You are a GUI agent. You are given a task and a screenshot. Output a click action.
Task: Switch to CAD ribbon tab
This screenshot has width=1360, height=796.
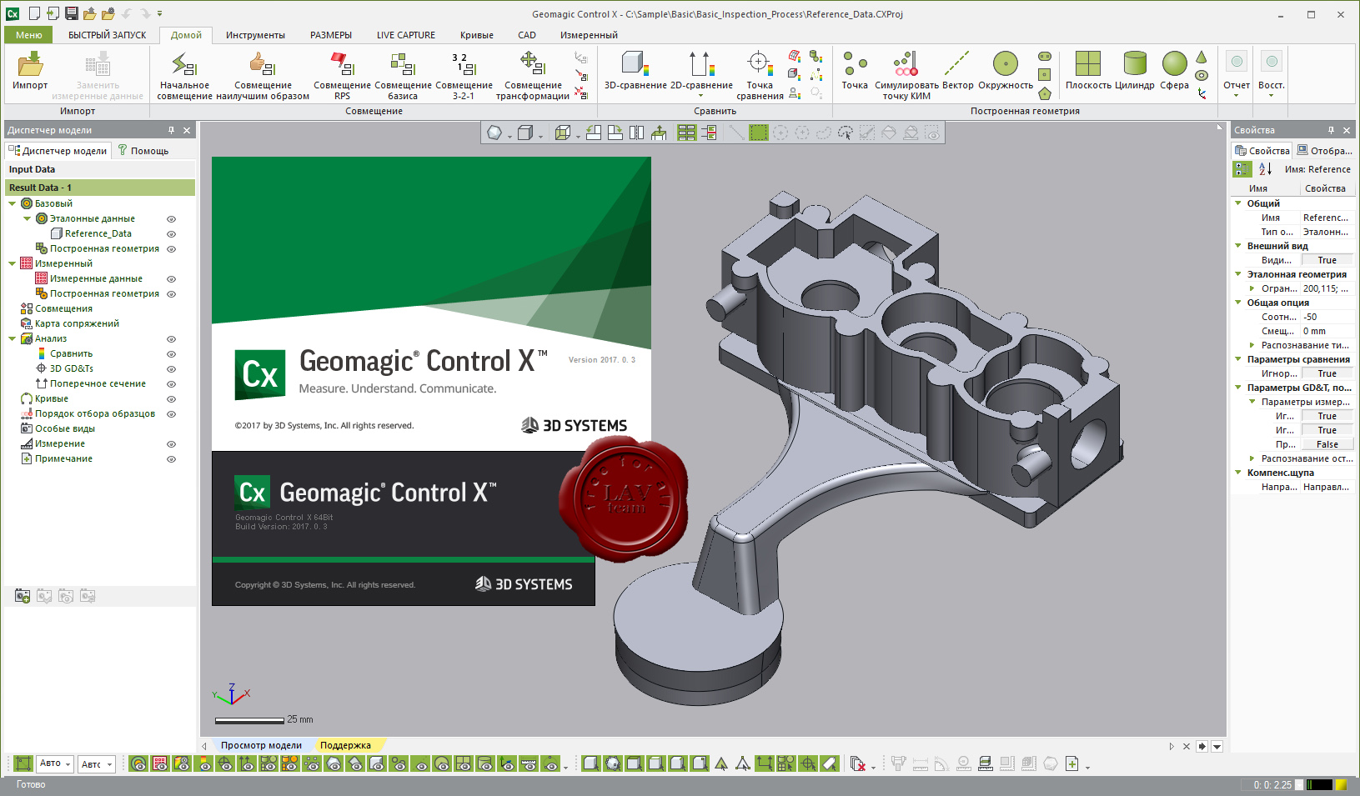coord(527,35)
